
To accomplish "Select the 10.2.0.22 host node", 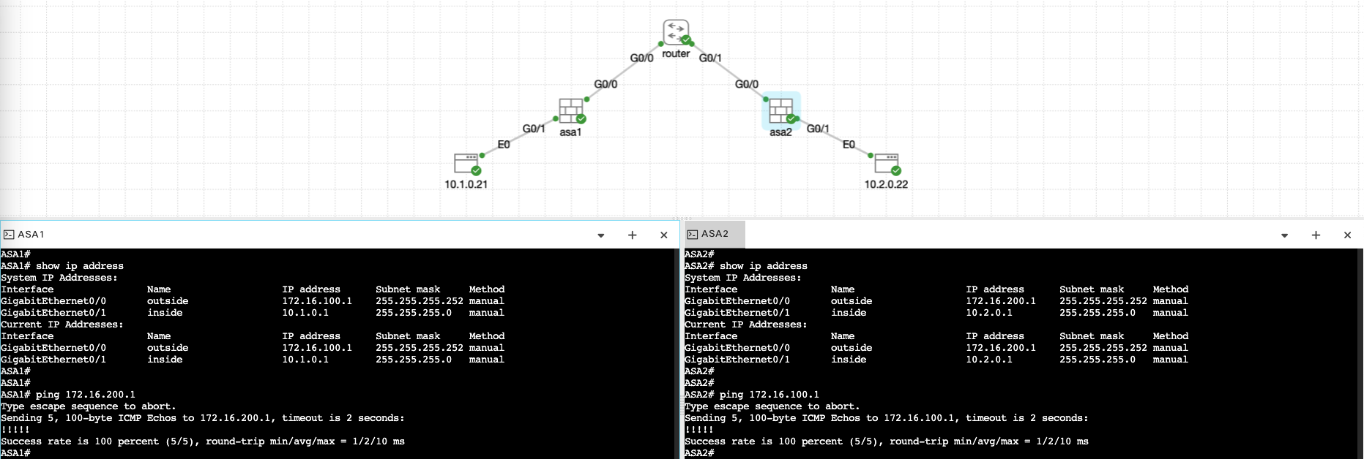I will [x=886, y=162].
